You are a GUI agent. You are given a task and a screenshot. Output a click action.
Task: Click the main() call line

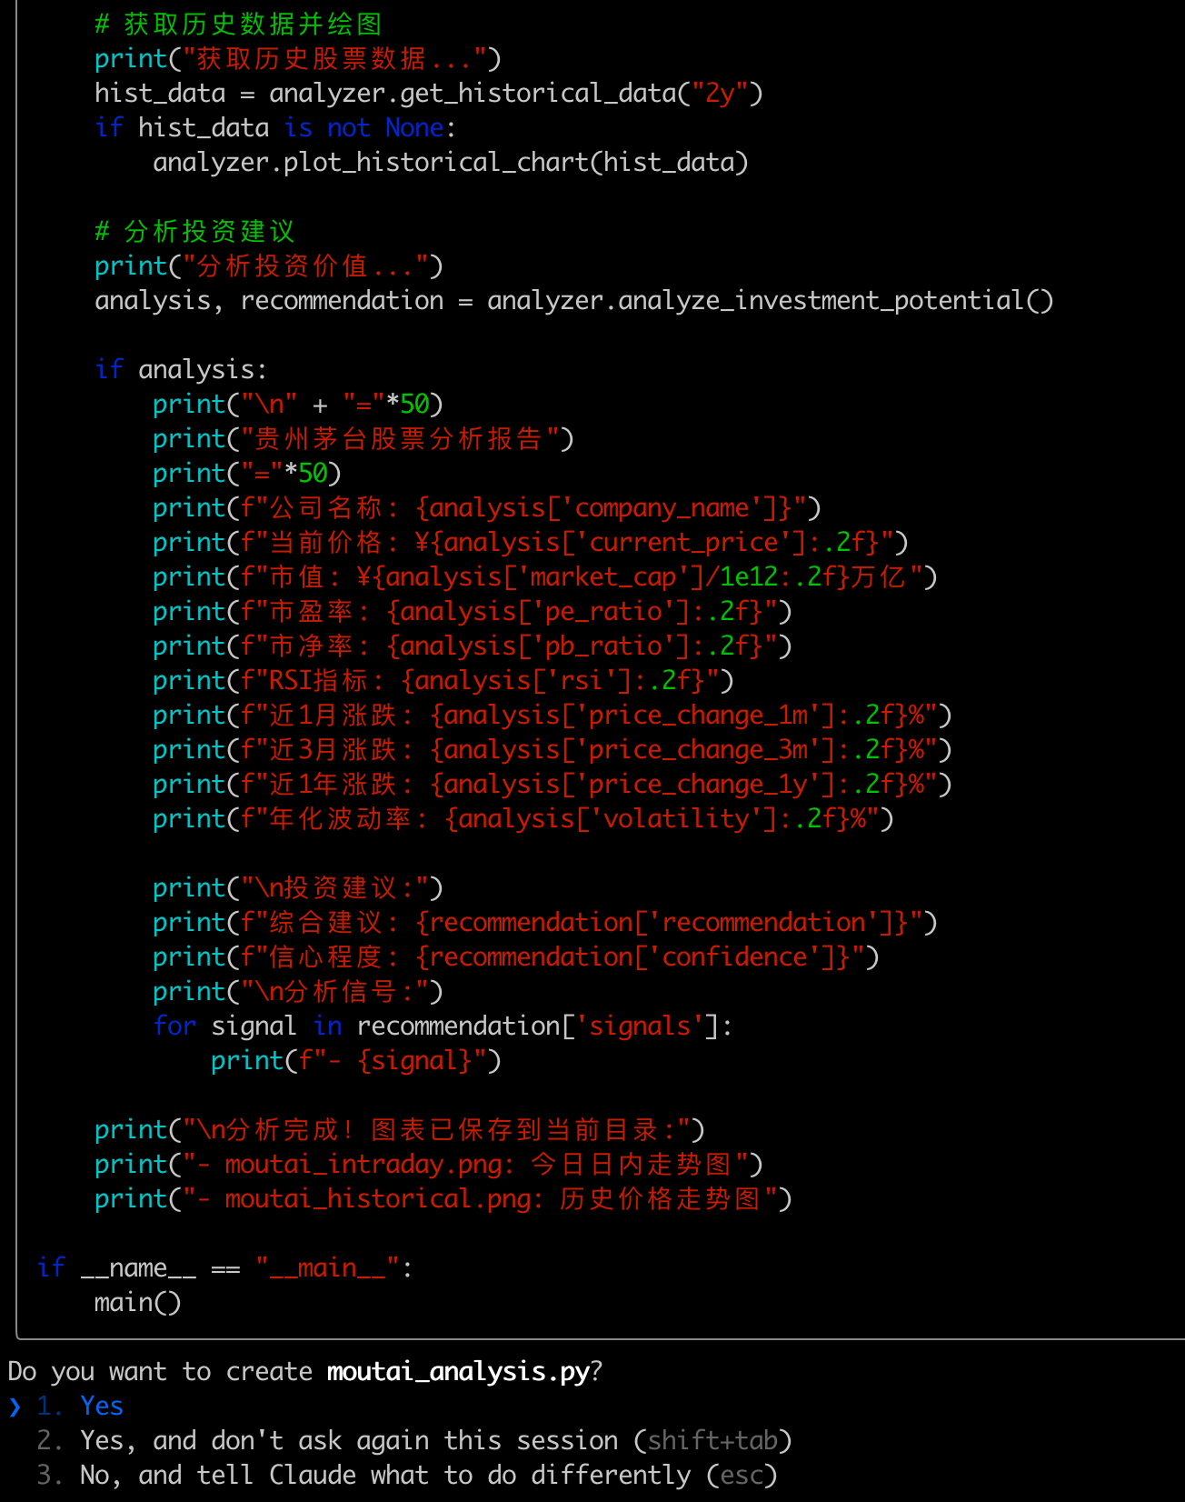138,1302
